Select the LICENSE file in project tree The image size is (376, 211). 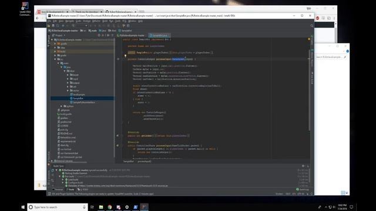tap(63, 126)
